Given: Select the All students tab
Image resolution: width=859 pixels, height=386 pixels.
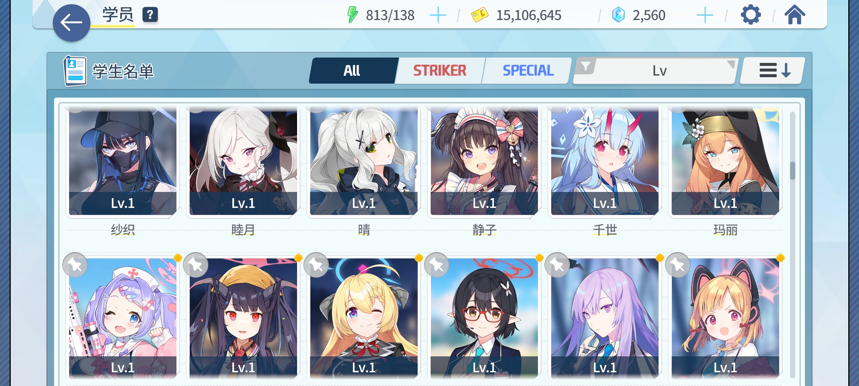Looking at the screenshot, I should click(353, 70).
